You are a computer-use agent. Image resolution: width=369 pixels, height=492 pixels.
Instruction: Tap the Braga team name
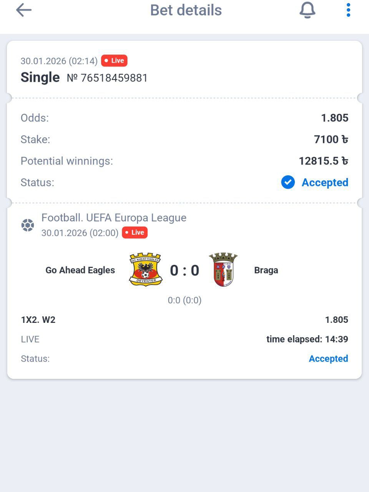pos(266,270)
